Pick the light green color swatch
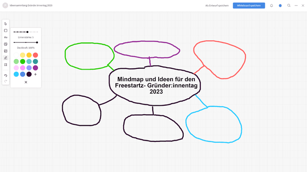 click(16, 62)
